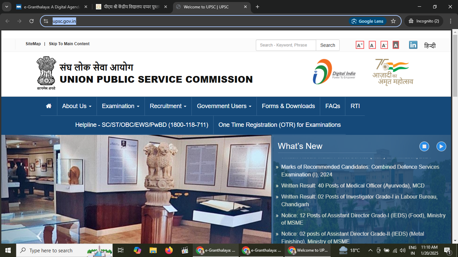
Task: Go back to previous page
Action: pyautogui.click(x=7, y=21)
